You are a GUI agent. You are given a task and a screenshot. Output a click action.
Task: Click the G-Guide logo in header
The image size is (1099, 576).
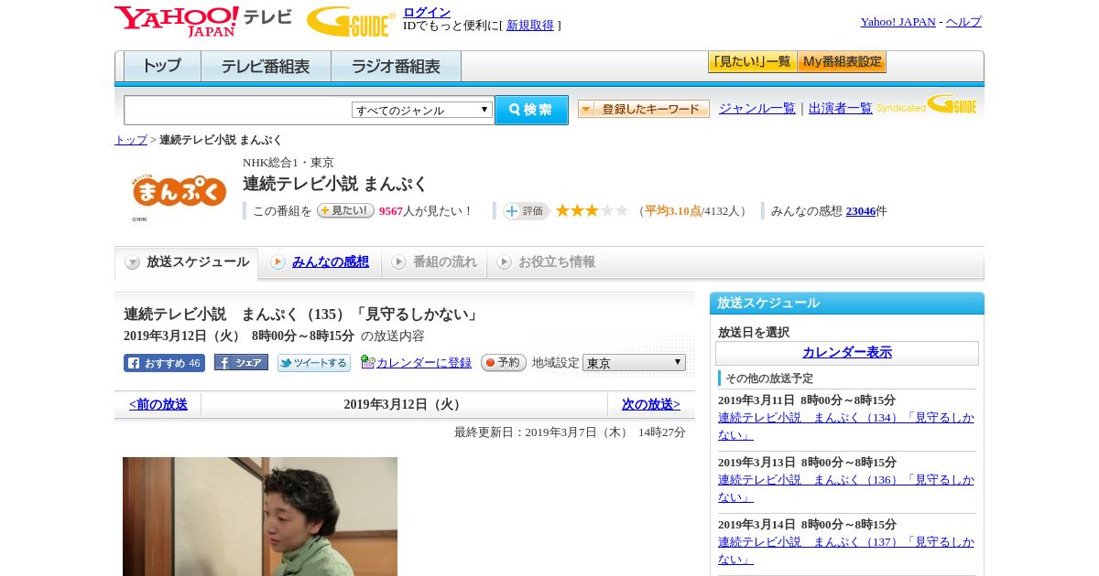coord(351,21)
